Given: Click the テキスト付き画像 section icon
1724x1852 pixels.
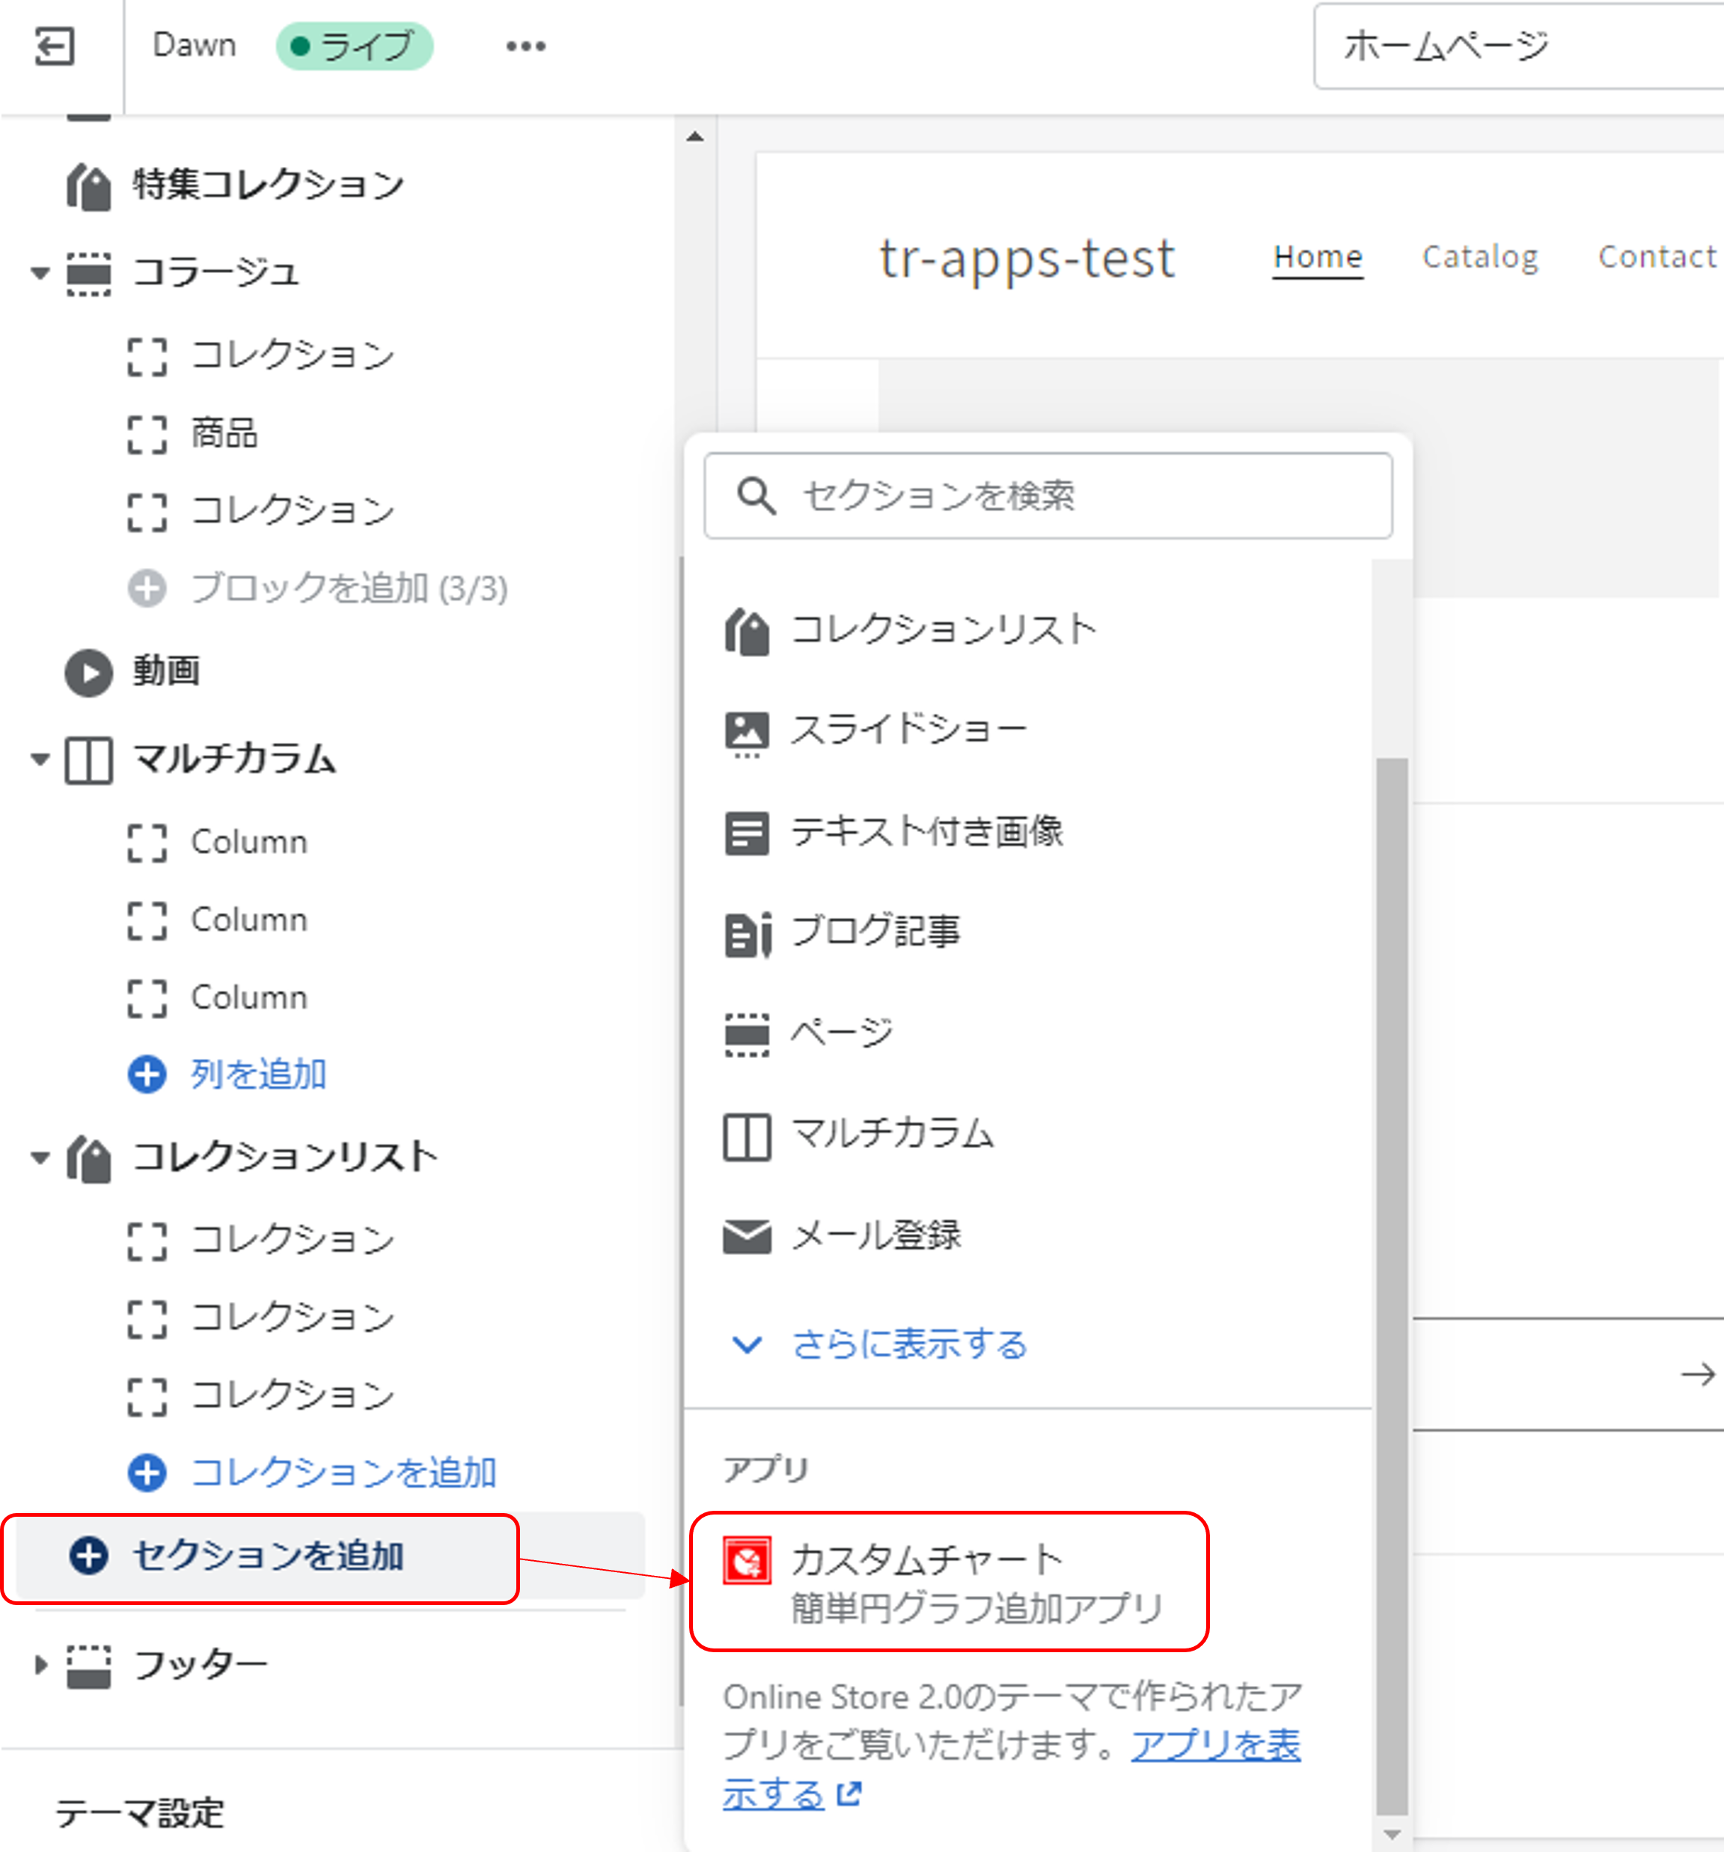Looking at the screenshot, I should (746, 832).
